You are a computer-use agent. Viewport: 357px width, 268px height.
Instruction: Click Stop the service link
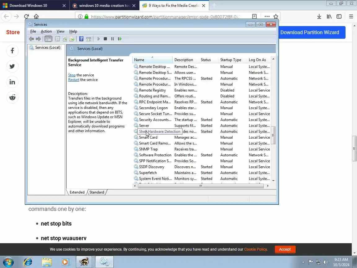tap(72, 75)
